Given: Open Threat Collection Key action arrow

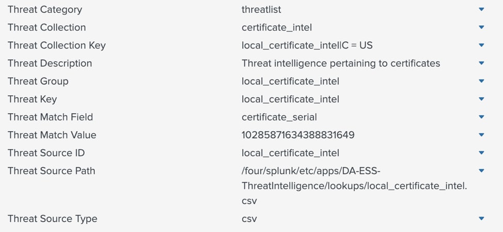Looking at the screenshot, I should tap(481, 45).
